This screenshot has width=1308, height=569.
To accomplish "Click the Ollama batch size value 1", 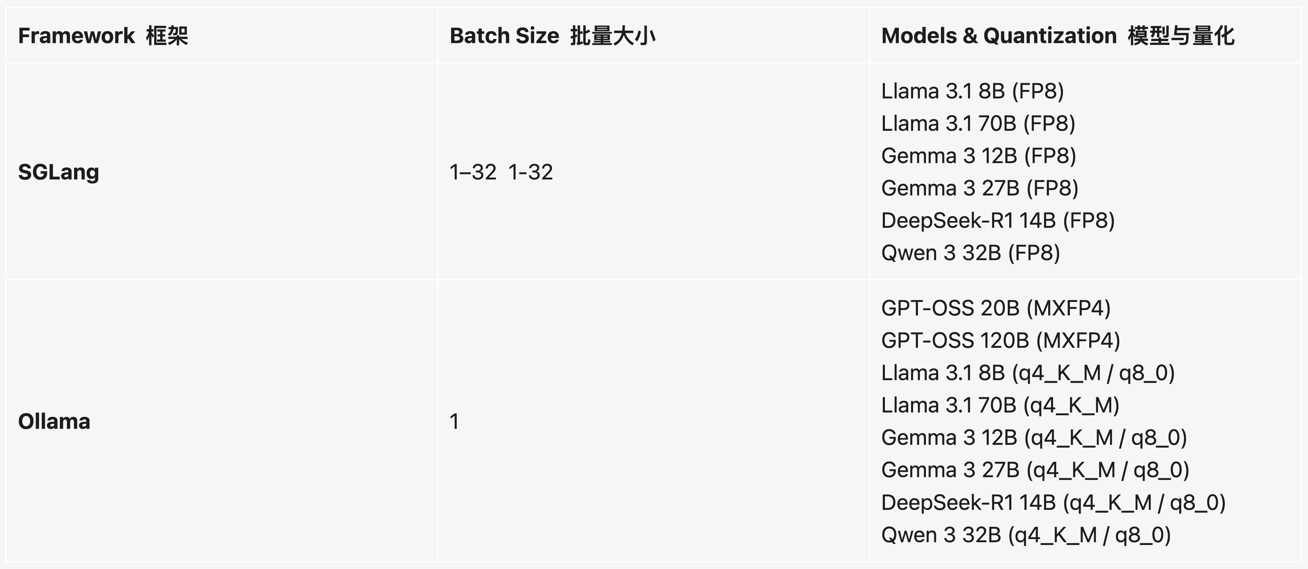I will pos(454,422).
